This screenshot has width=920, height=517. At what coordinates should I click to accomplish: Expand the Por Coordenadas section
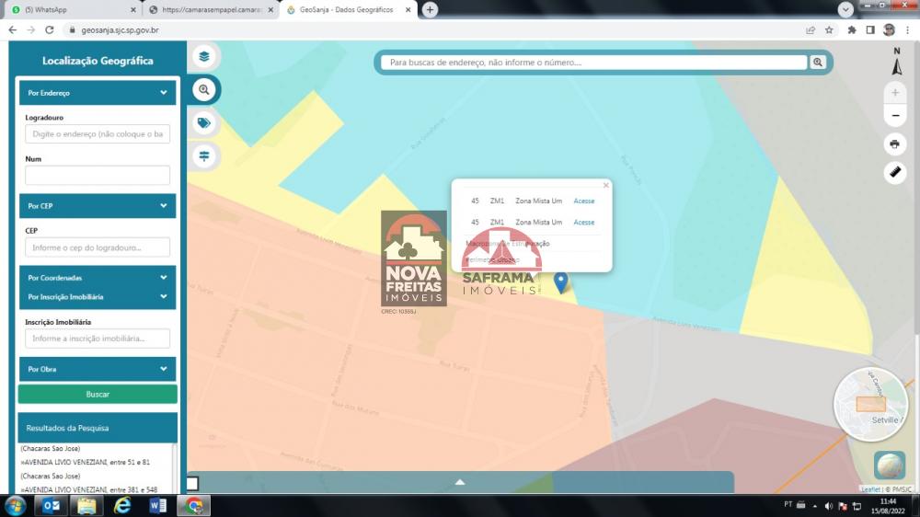coord(164,277)
